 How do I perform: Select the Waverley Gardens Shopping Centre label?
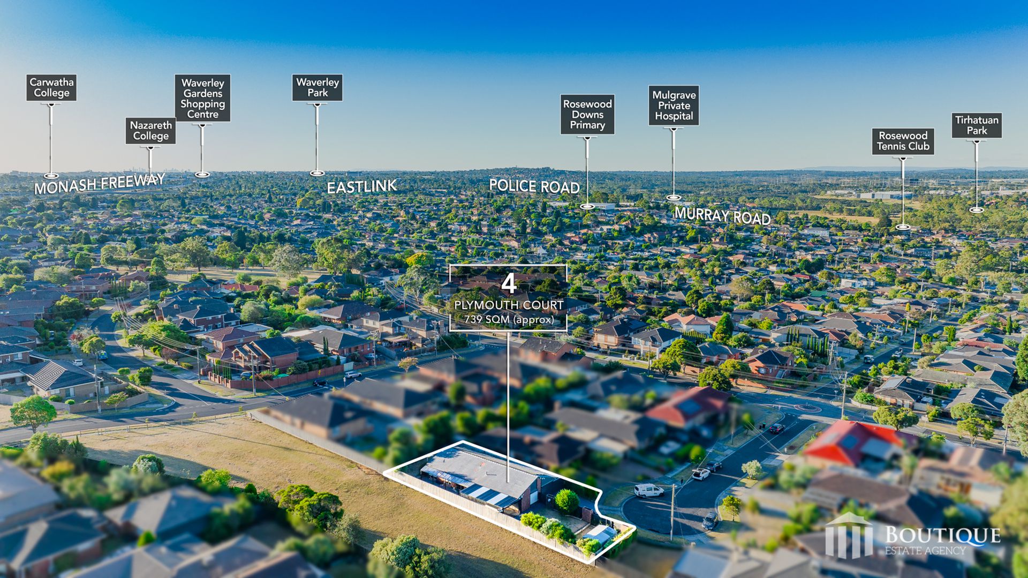tap(202, 98)
